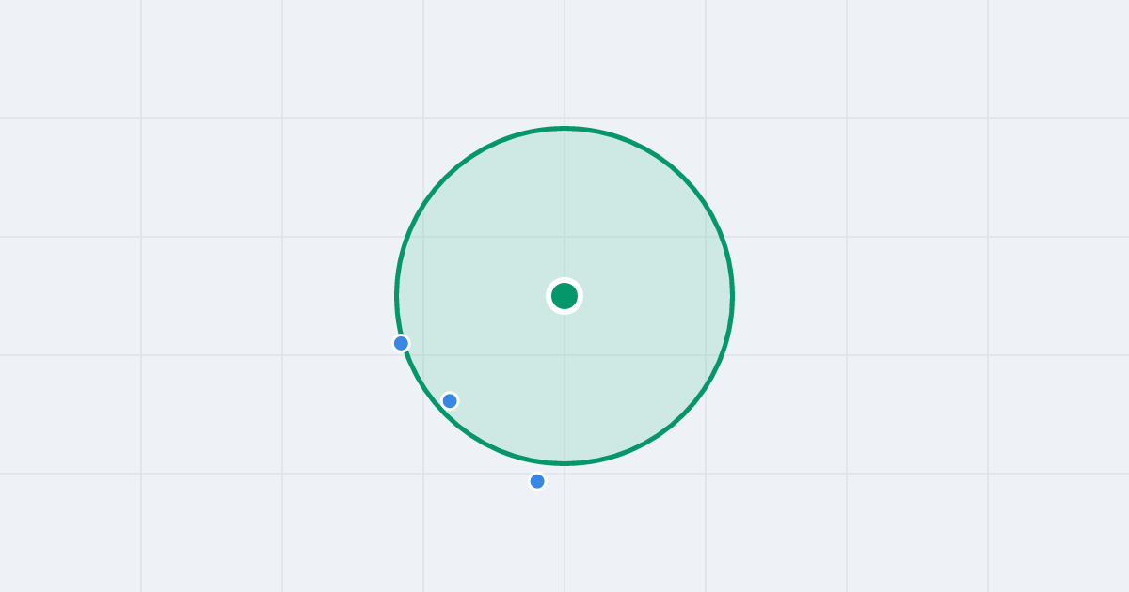Viewport: 1129px width, 592px height.
Task: Select the blue dot inside the green circle
Action: coord(450,401)
